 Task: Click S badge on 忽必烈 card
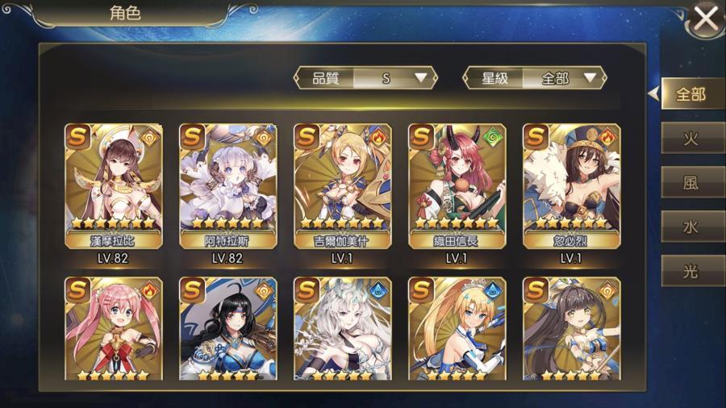pyautogui.click(x=536, y=137)
